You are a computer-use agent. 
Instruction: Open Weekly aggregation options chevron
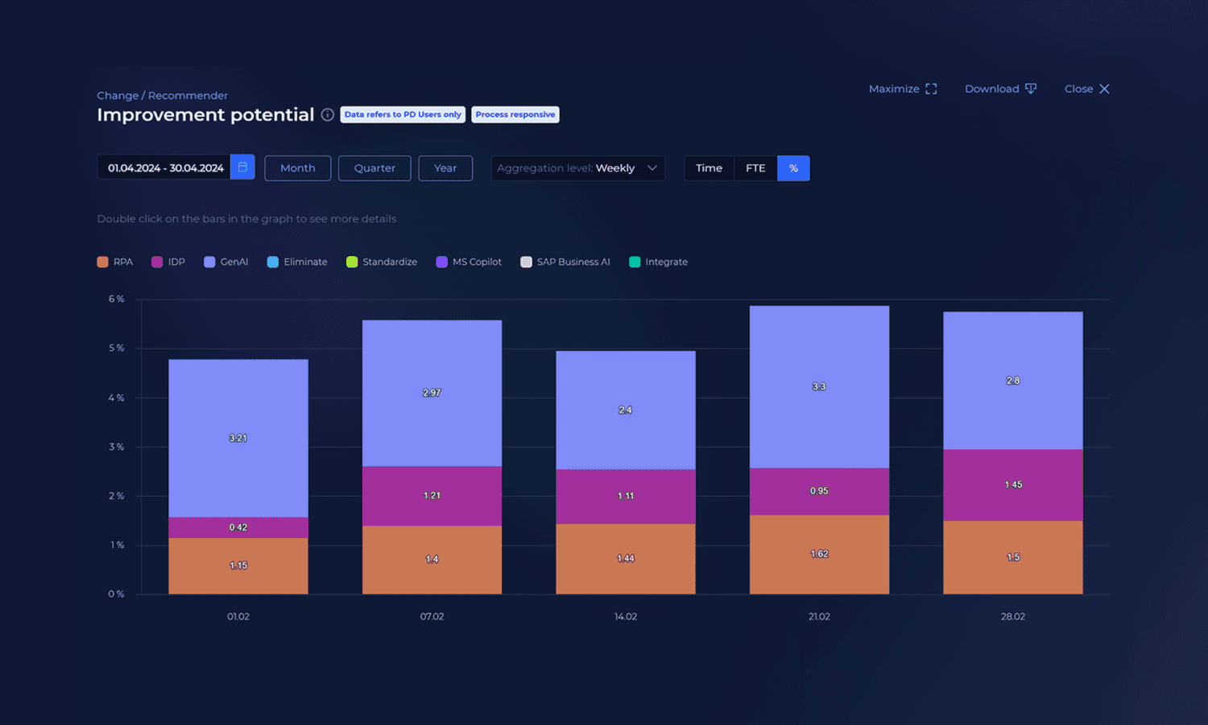coord(651,168)
